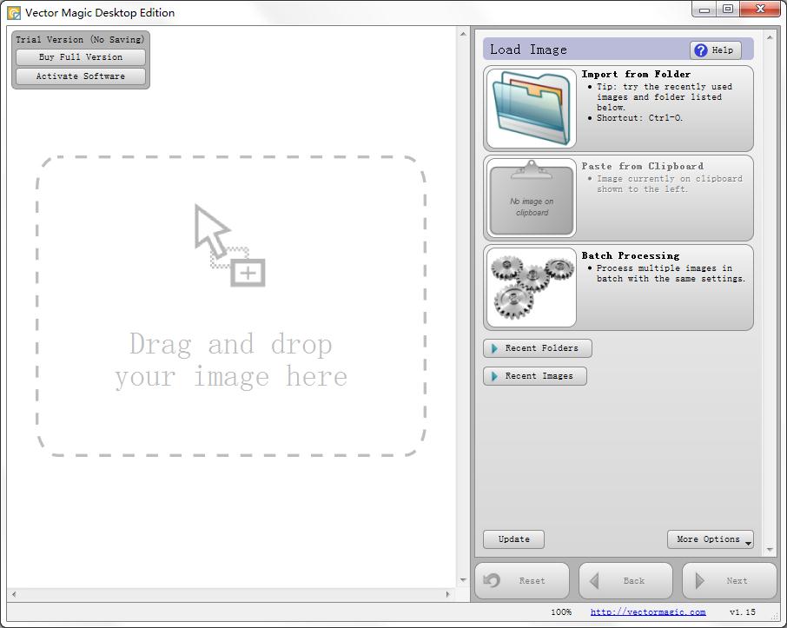Click the drag-and-drop cursor icon

(x=229, y=245)
